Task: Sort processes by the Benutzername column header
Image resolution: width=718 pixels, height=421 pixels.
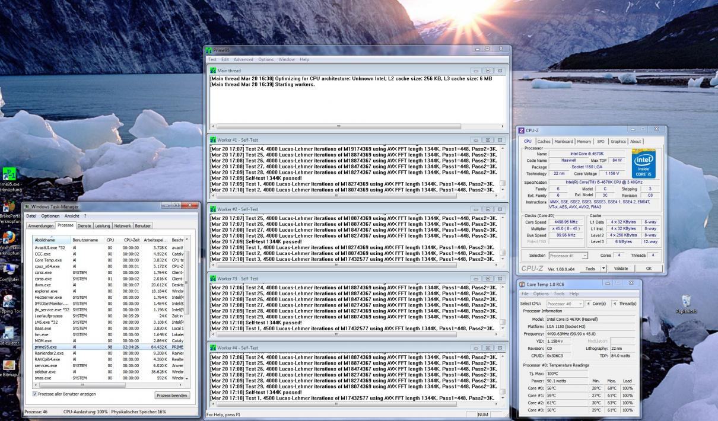Action: [x=87, y=240]
